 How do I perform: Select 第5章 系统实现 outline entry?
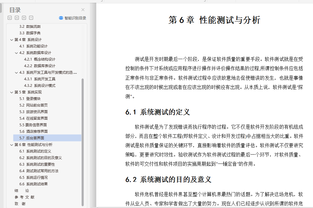click(x=28, y=92)
